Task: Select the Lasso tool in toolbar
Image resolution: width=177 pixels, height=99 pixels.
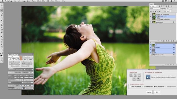Action: coord(2,10)
